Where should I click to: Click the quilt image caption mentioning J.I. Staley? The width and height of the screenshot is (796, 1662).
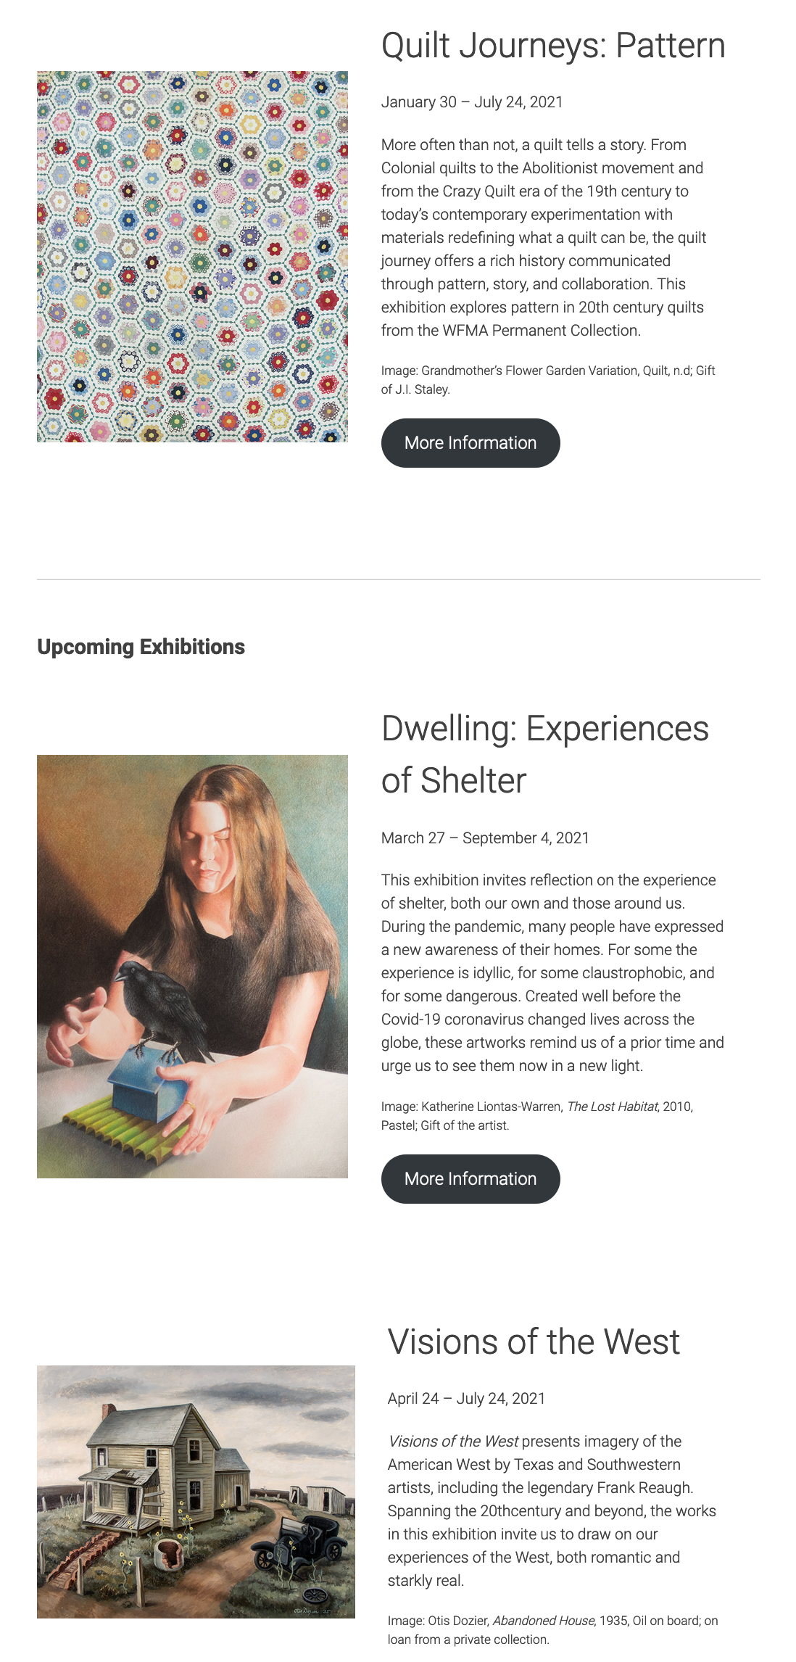(x=548, y=380)
